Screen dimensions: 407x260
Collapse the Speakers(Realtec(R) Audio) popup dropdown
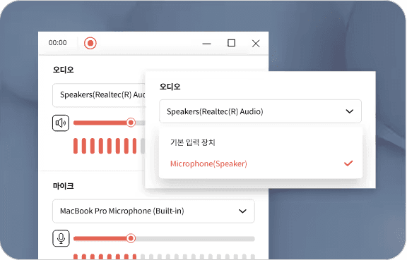pos(260,111)
